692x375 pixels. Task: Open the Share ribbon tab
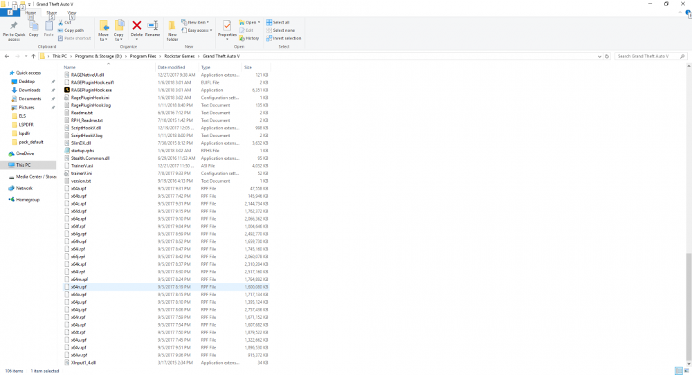tap(52, 12)
